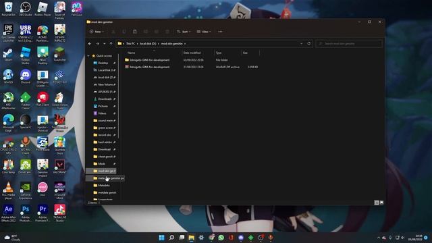
Task: Launch Riot Client desktop shortcut
Action: coord(43,99)
